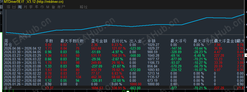The height and width of the screenshot is (92, 247).
Task: Switch to the 综 summary tab
Action: tap(8, 7)
